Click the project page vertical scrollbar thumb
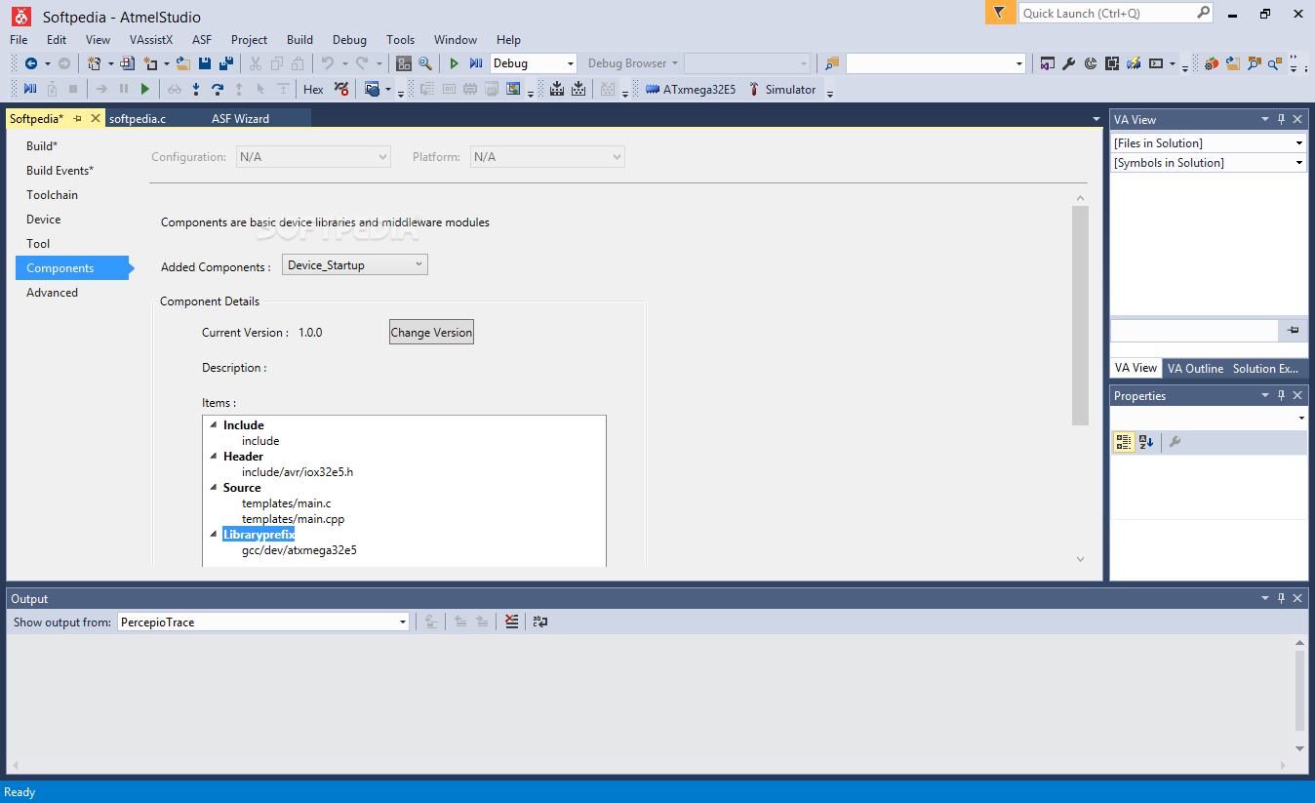This screenshot has height=803, width=1315. click(x=1080, y=315)
